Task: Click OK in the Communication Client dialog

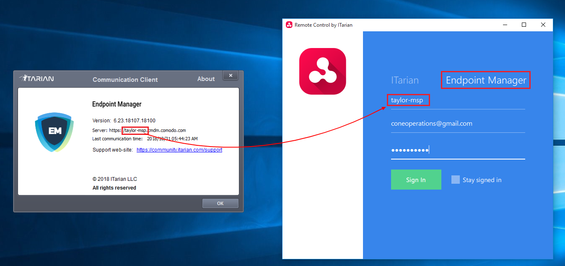Action: coord(220,203)
